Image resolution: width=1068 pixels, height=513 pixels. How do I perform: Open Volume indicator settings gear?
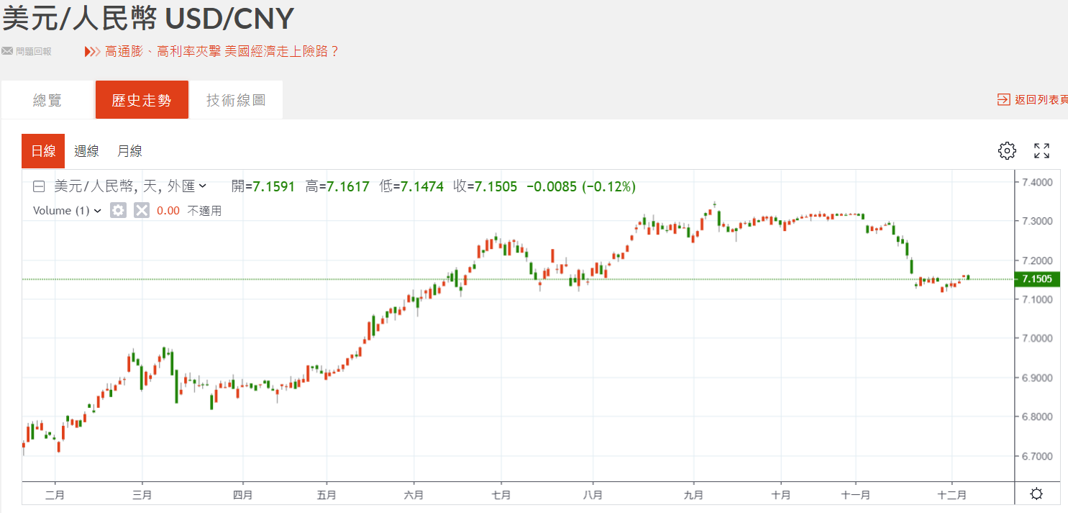tap(118, 210)
